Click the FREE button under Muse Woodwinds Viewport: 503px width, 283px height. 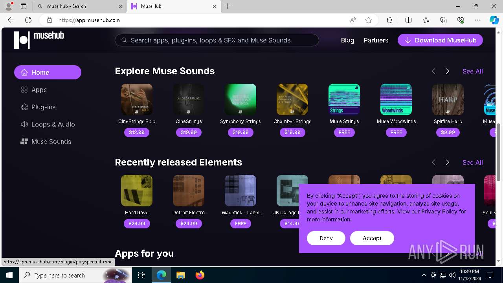click(396, 132)
